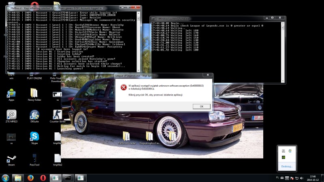Click colorful Windows icon in tray overflow

pos(290,151)
